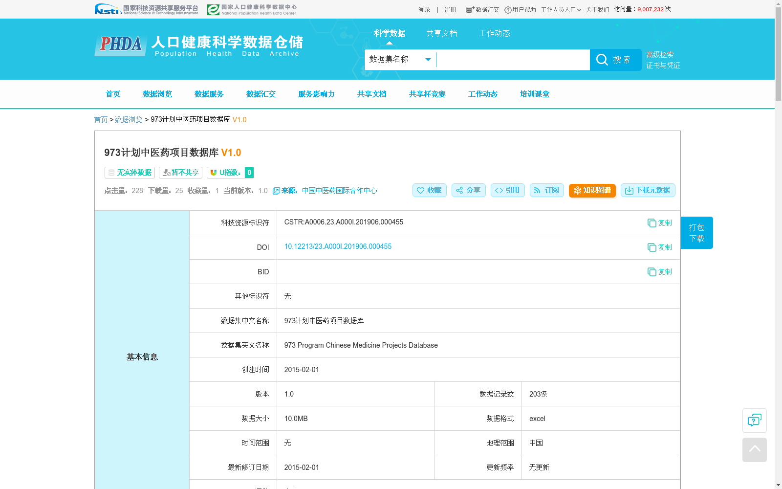Select the English name "973 Program Chinese Medicine Projects Database"
This screenshot has width=782, height=489.
[361, 345]
